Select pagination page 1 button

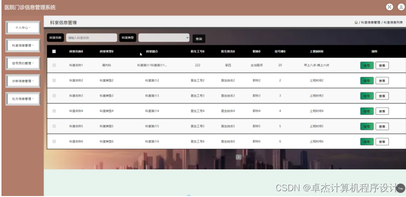pos(238,157)
